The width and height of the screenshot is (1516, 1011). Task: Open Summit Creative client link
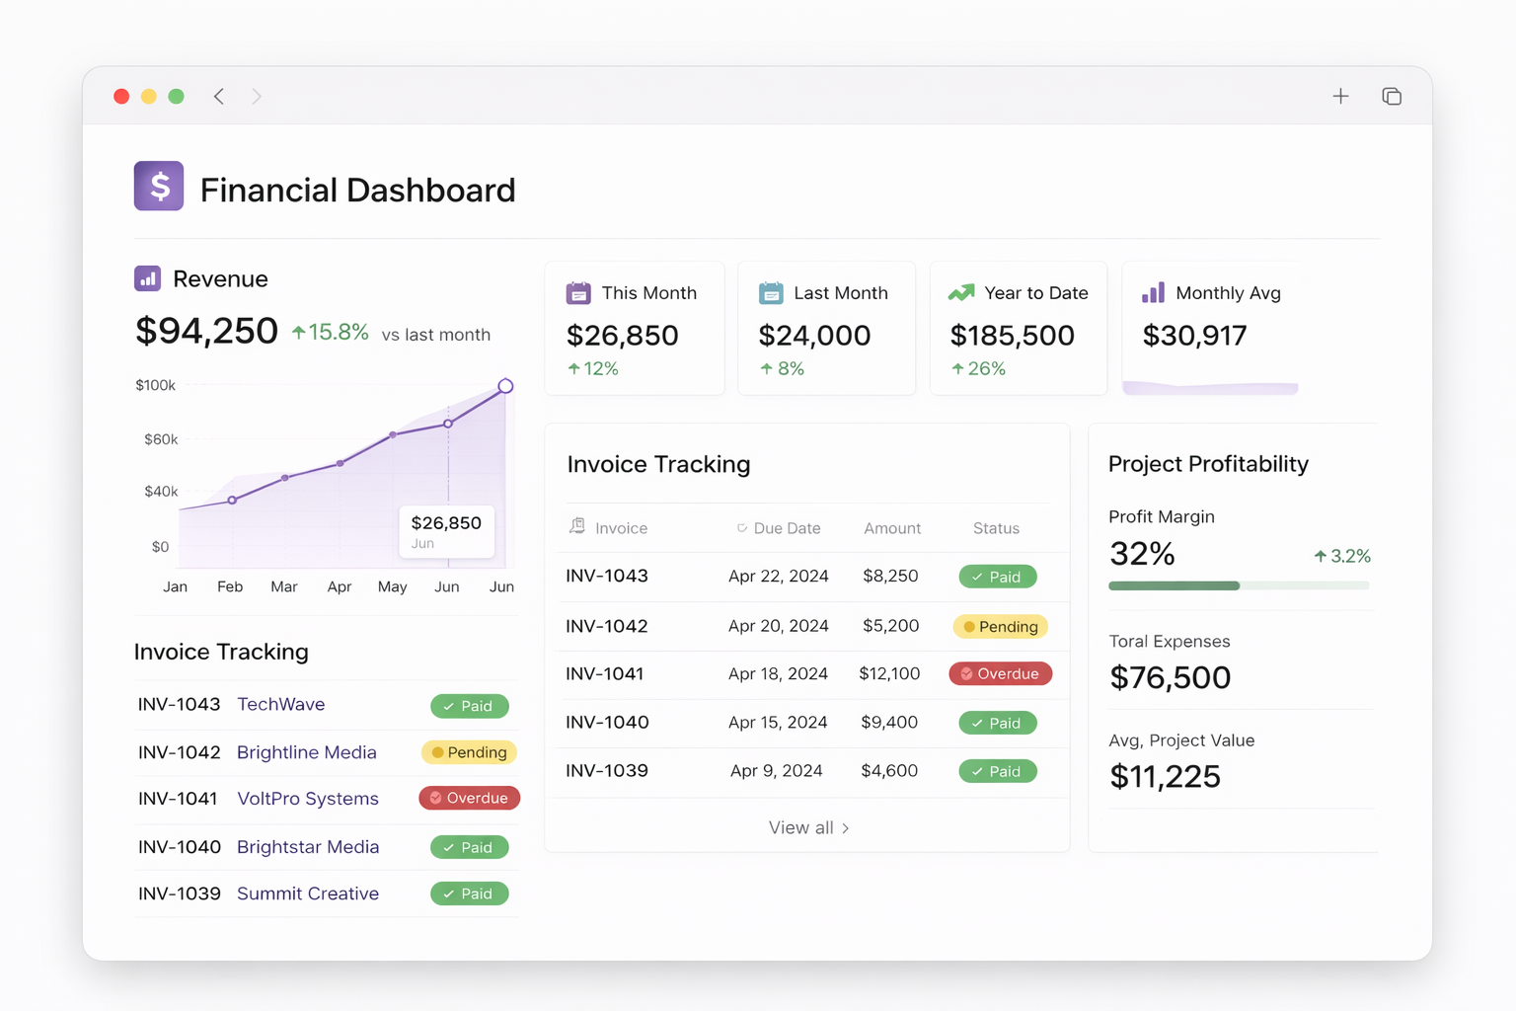click(308, 894)
